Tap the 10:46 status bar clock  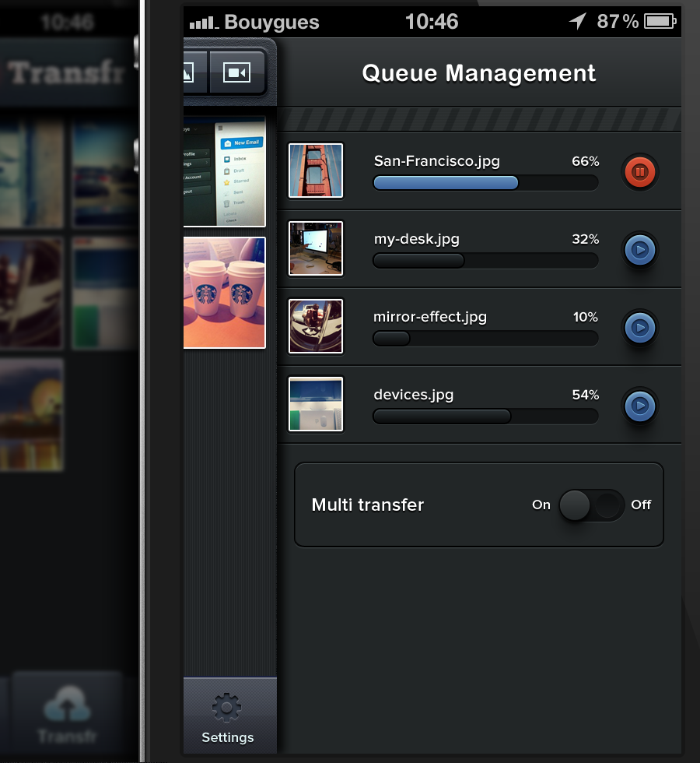[432, 22]
